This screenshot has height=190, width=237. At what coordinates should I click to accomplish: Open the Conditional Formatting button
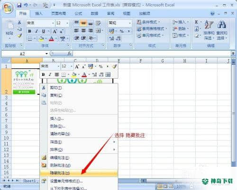pyautogui.click(x=148, y=22)
